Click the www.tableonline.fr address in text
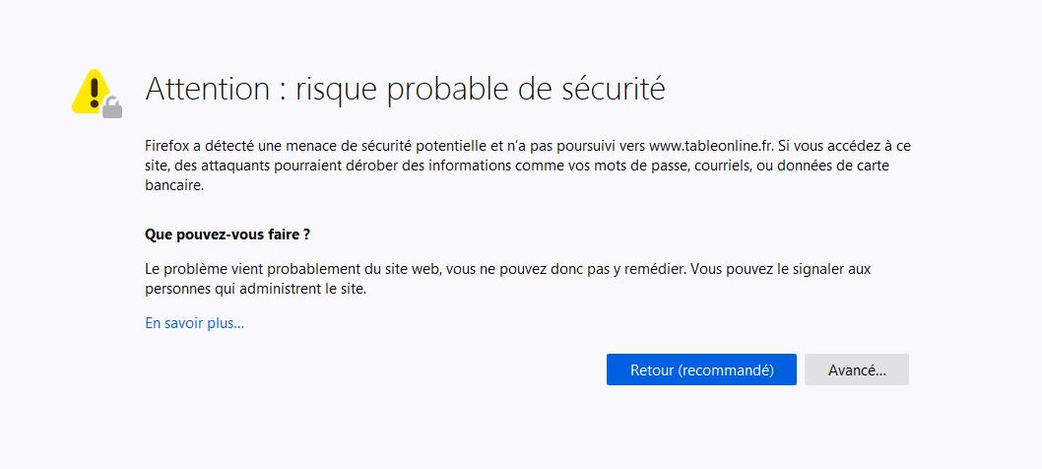This screenshot has width=1042, height=469. 710,145
